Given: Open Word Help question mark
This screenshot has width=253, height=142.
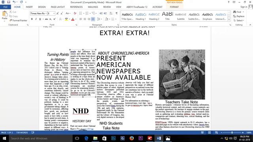Looking at the screenshot, I should pos(228,2).
